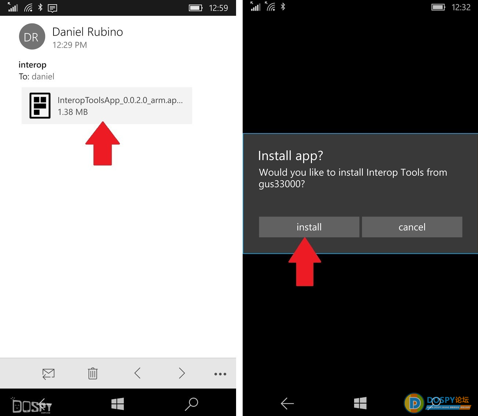The image size is (478, 416).
Task: Go to previous email with left chevron
Action: pos(137,373)
